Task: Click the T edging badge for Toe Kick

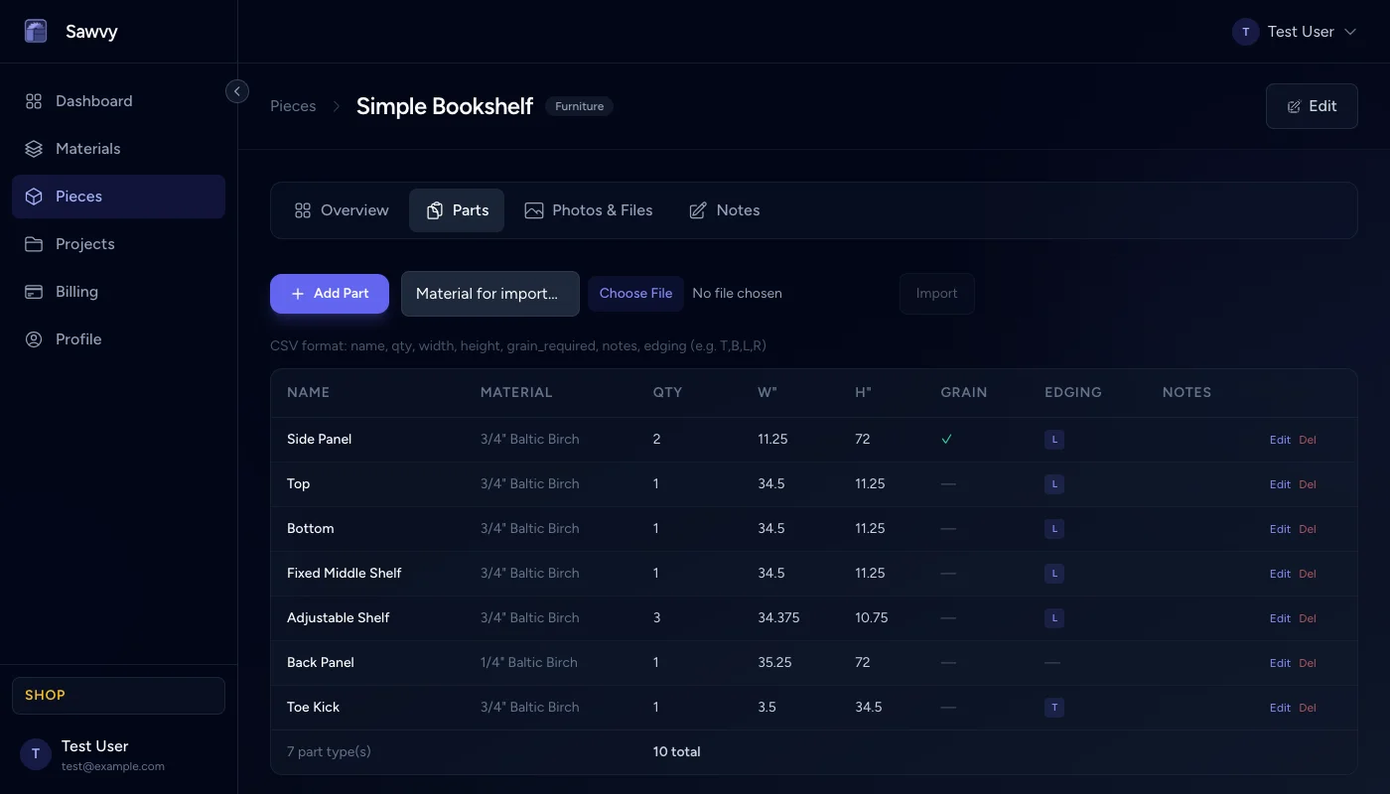Action: tap(1054, 707)
